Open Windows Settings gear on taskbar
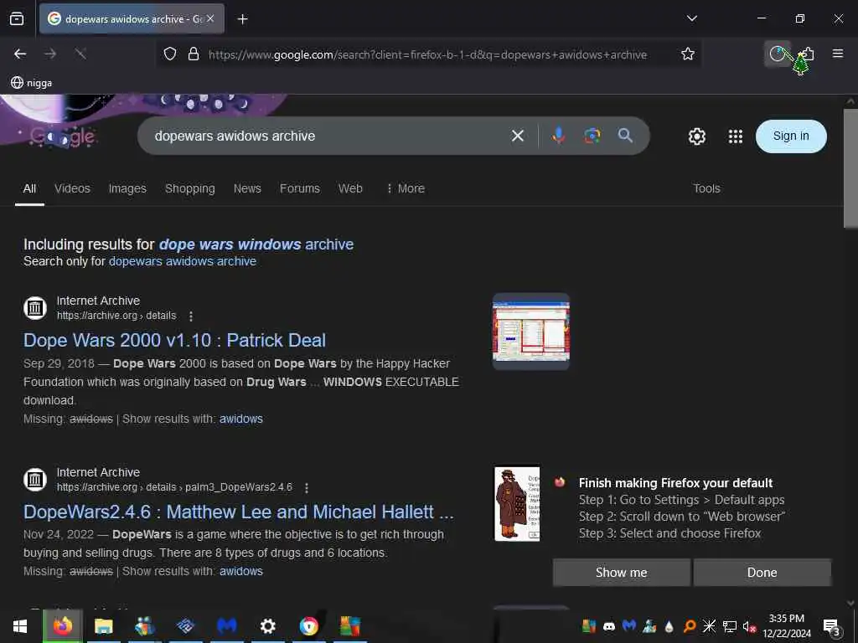The width and height of the screenshot is (858, 643). [x=267, y=626]
